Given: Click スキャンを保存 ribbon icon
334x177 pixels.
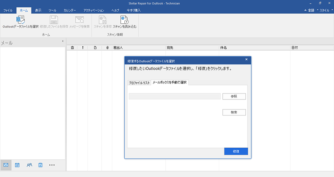Looking at the screenshot, I should click(x=103, y=20).
